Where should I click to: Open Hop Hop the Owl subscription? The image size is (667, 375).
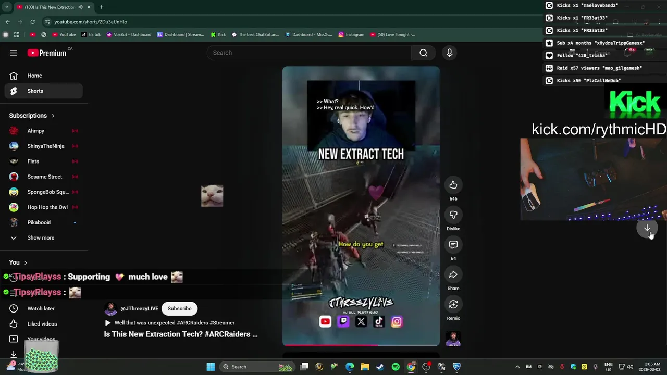coord(44,207)
